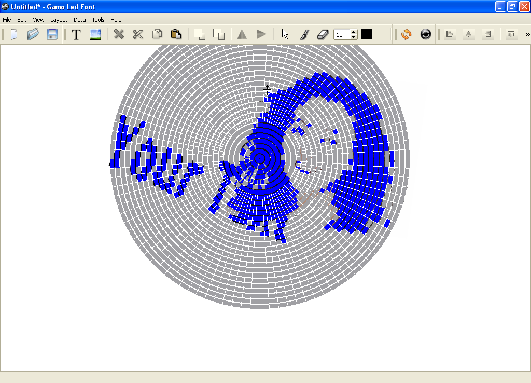Decrease brush size with down arrow
This screenshot has width=531, height=383.
click(354, 37)
